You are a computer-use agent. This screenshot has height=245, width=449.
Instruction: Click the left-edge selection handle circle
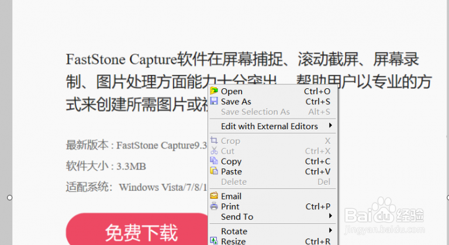click(x=9, y=198)
